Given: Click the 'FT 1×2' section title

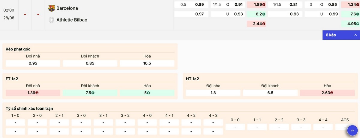Looking at the screenshot, I should 12,79.
